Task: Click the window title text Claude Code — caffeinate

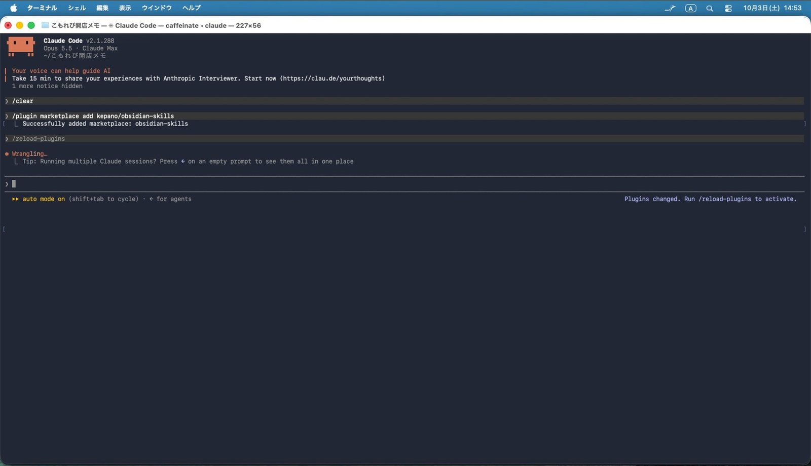Action: tap(157, 25)
